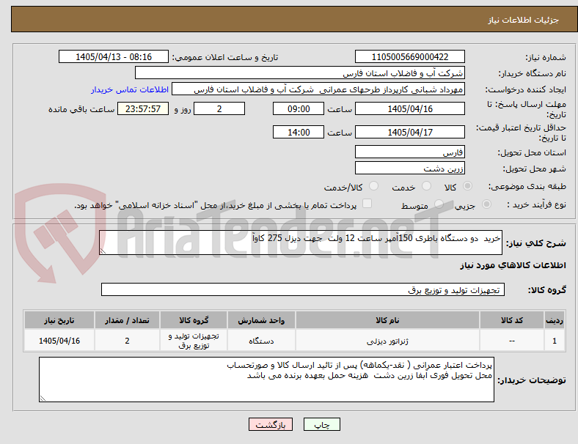Select the کالا radio button
The width and height of the screenshot is (578, 444).
467,186
